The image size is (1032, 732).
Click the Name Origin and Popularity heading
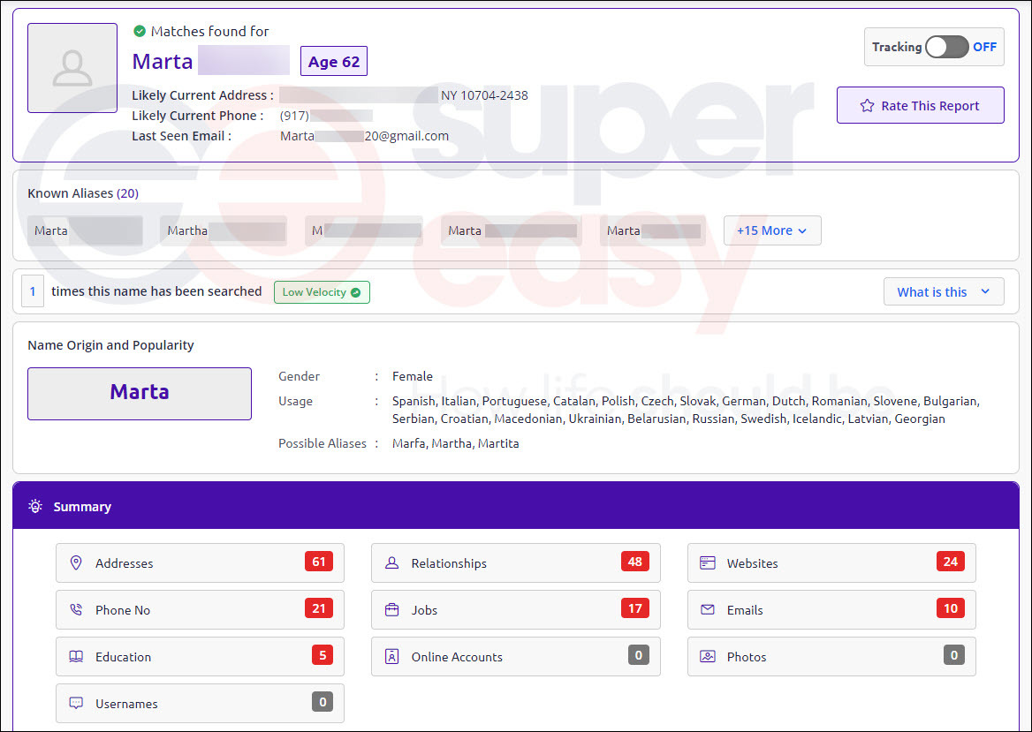click(110, 345)
